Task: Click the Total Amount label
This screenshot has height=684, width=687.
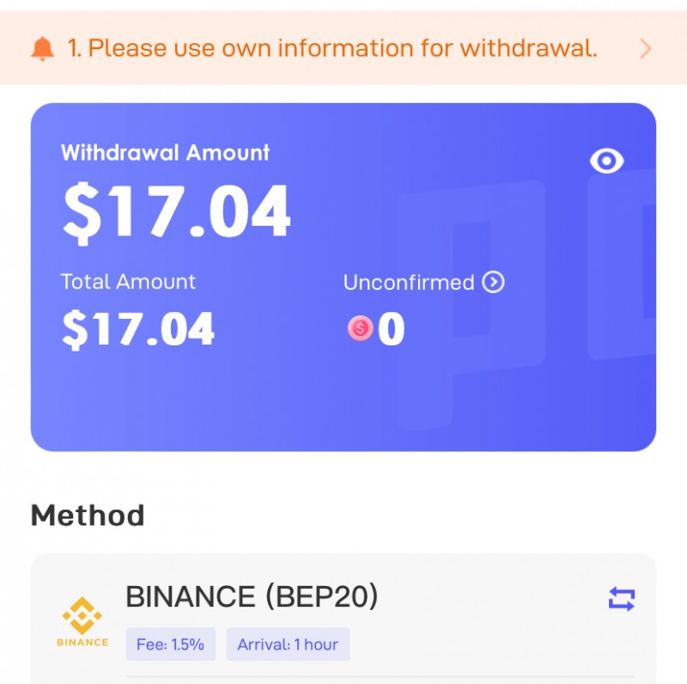Action: tap(128, 282)
